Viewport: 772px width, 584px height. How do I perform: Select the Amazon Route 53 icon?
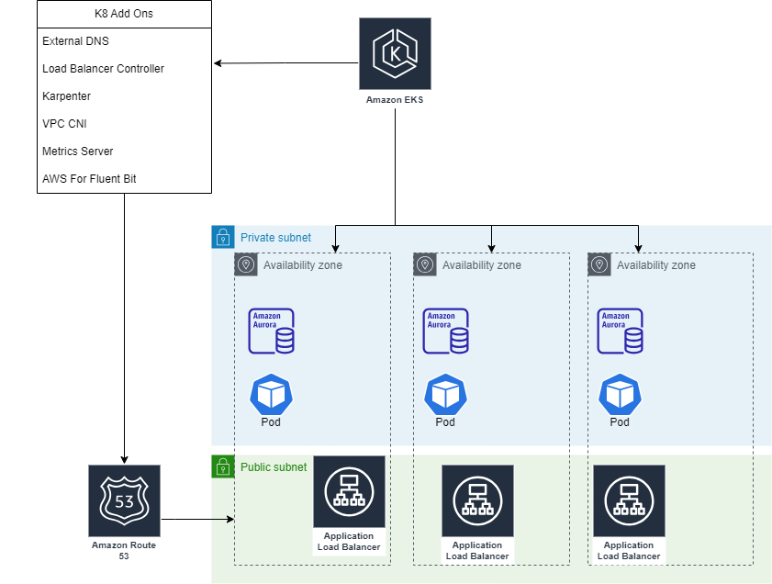coord(124,500)
